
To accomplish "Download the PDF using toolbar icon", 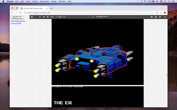I will pos(160,17).
